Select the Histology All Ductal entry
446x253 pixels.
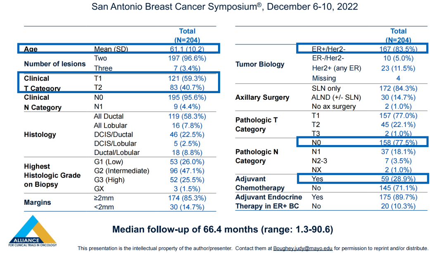pos(109,116)
